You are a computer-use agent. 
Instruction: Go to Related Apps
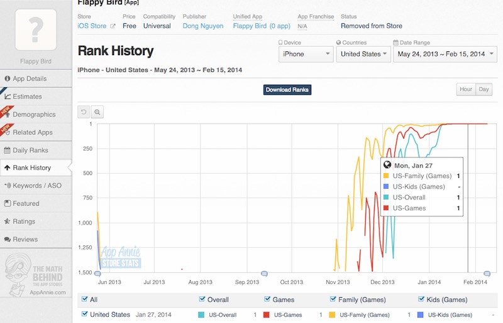point(36,132)
